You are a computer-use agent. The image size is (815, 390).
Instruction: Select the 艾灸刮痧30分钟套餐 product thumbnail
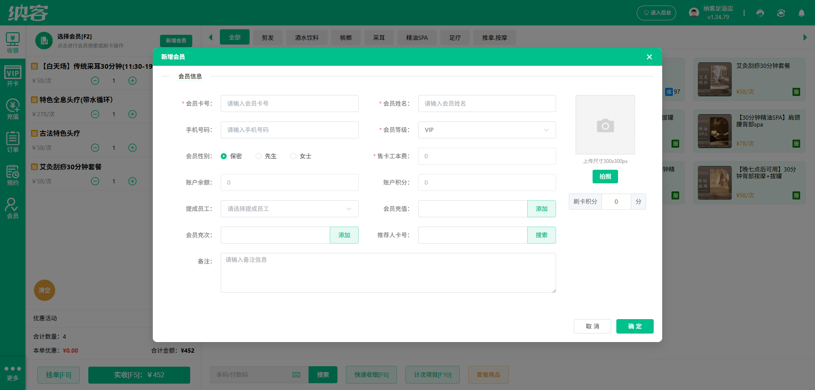coord(715,79)
